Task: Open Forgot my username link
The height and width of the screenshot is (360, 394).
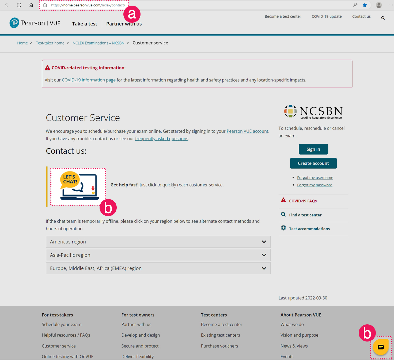Action: 315,178
